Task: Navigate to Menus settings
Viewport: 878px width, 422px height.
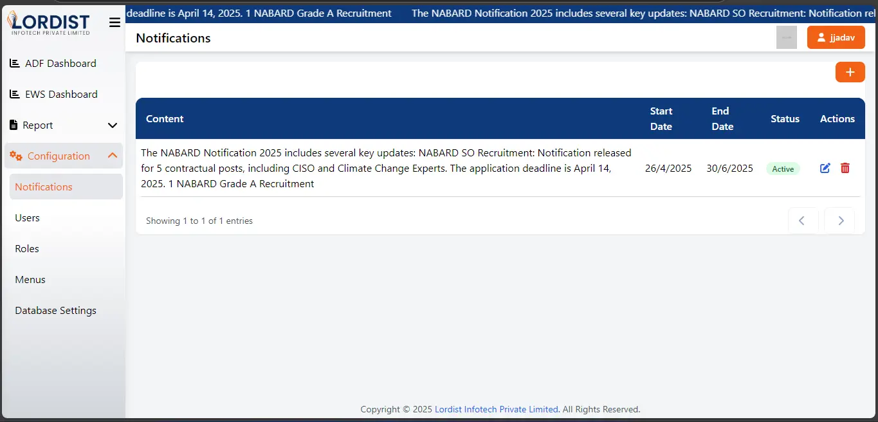Action: tap(30, 280)
